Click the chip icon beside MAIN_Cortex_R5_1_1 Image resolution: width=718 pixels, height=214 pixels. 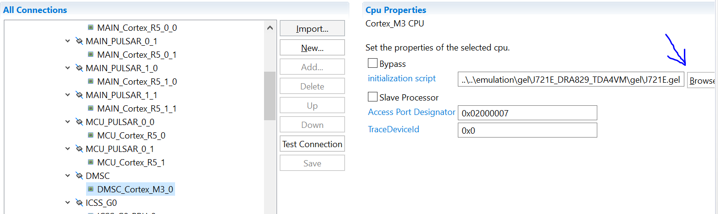(90, 109)
